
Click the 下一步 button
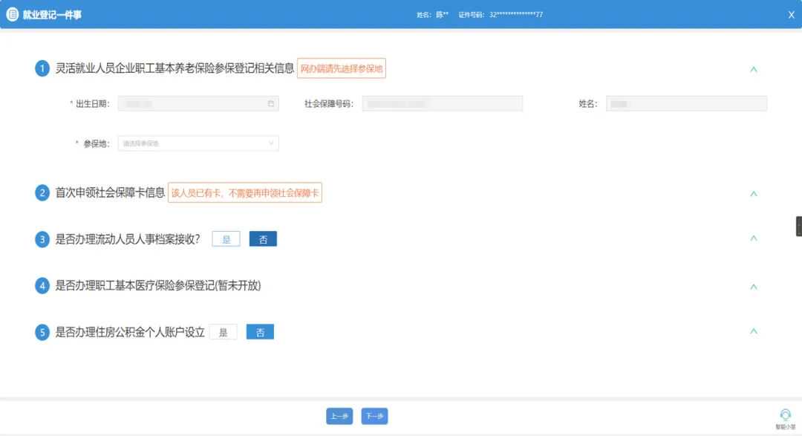[374, 417]
